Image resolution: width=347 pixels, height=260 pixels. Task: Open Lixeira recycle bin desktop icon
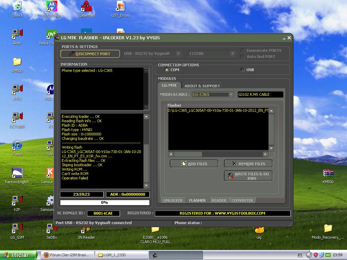tap(17, 9)
